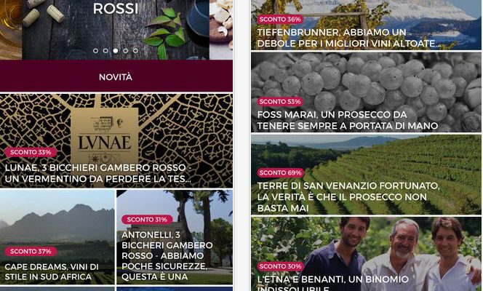Click the Sconto 33% badge
The width and height of the screenshot is (483, 291).
(31, 152)
